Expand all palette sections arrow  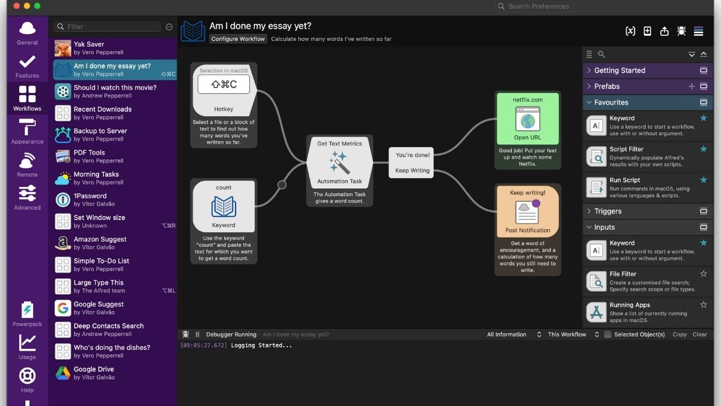[692, 55]
